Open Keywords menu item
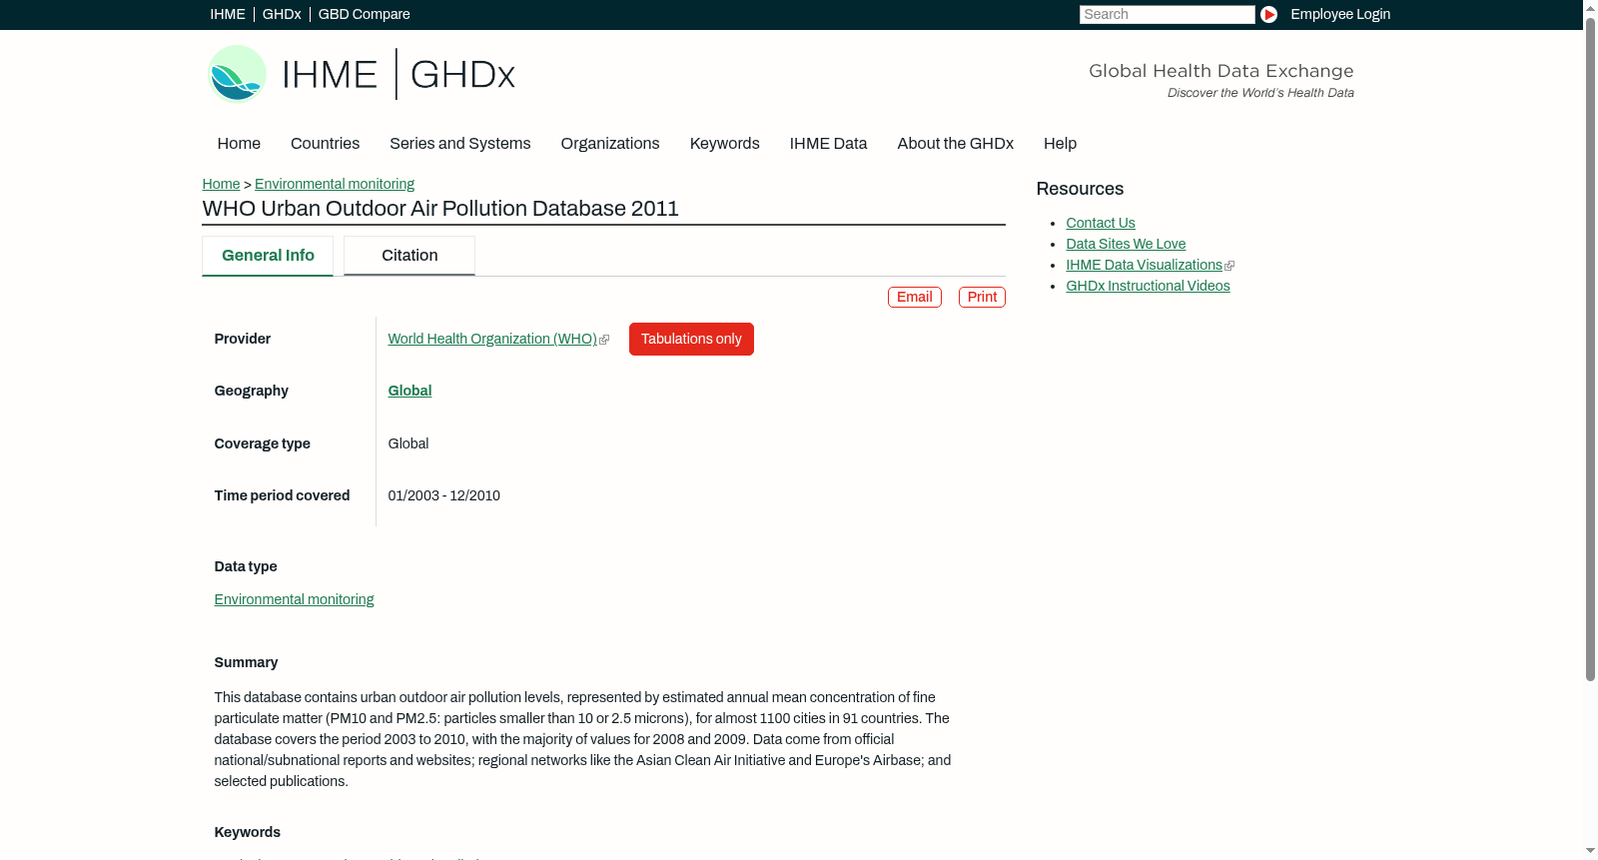The image size is (1598, 860). point(725,144)
